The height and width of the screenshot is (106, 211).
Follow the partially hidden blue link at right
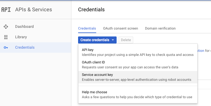click(201, 51)
